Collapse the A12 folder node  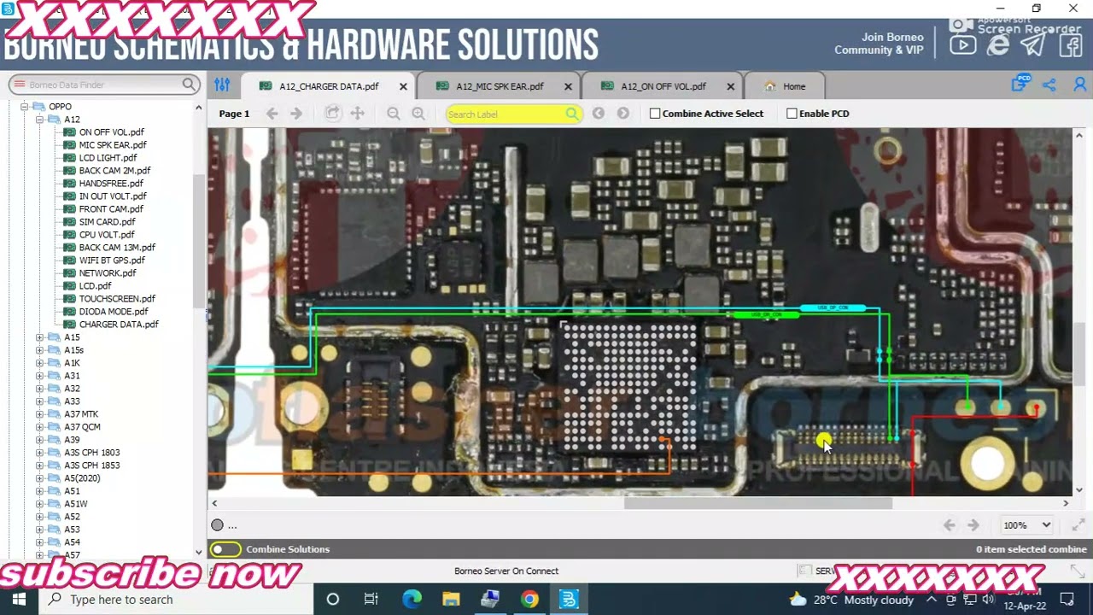click(x=39, y=120)
